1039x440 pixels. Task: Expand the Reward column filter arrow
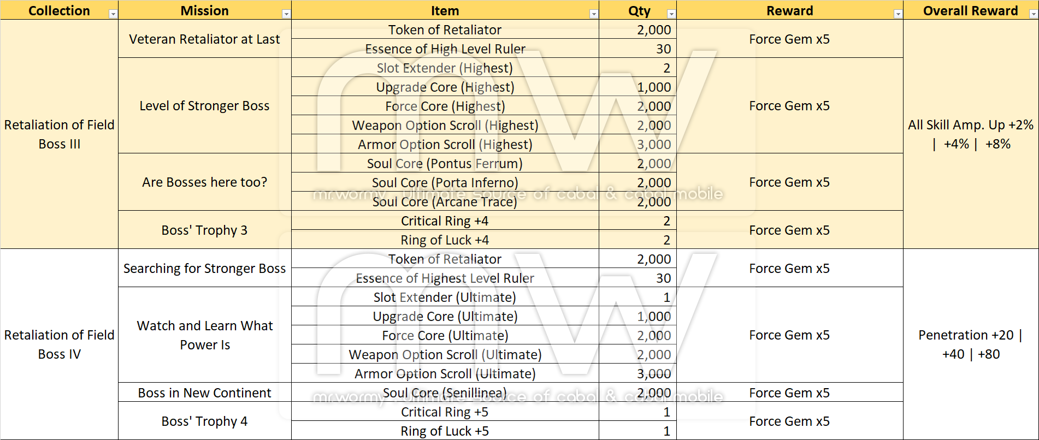tap(898, 14)
